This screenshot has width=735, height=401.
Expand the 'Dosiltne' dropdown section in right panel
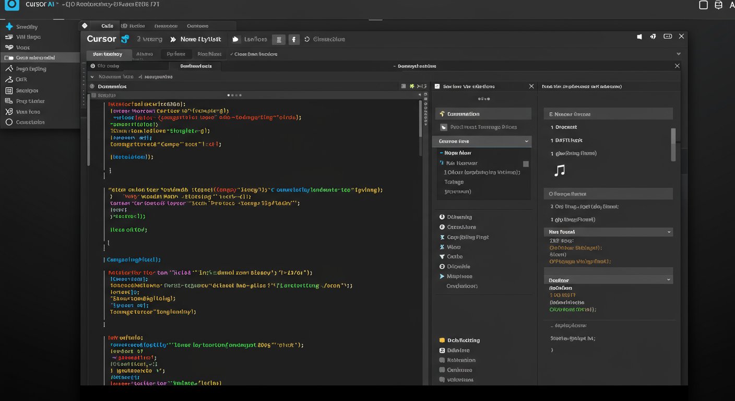tap(608, 280)
